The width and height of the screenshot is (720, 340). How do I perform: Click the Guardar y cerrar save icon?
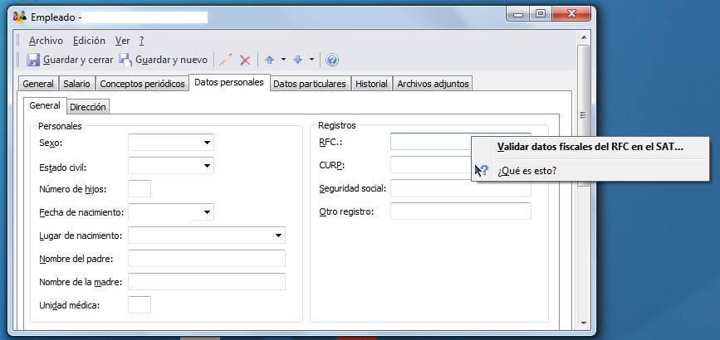point(33,60)
